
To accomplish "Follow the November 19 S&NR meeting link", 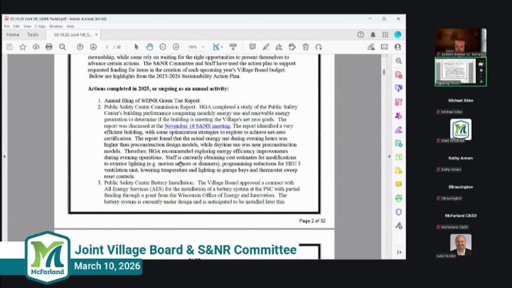I will pos(197,126).
